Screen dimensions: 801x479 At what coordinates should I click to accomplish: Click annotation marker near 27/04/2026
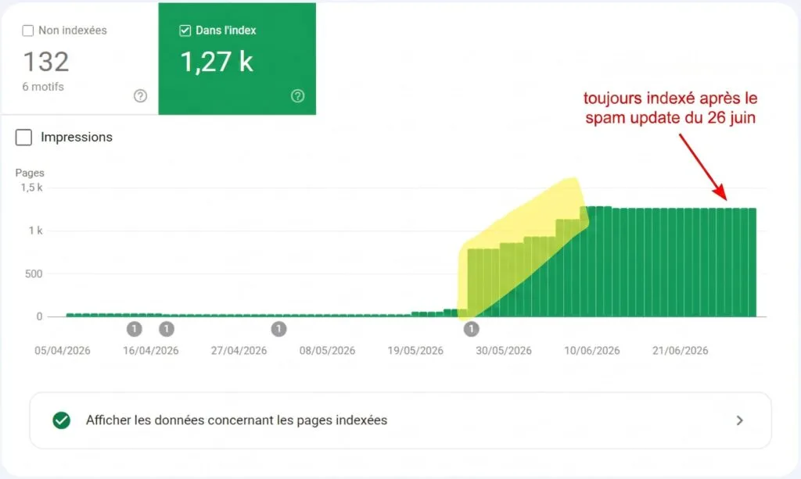pyautogui.click(x=278, y=329)
